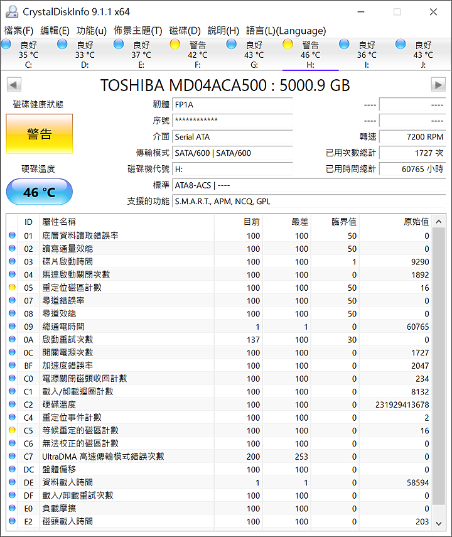Open the 語言(L)(Language) menu
Viewport: 452px width, 537px height.
click(286, 31)
